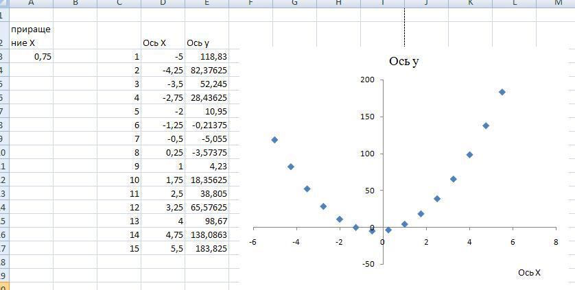
Task: Select X value cell 1,75
Action: [163, 180]
